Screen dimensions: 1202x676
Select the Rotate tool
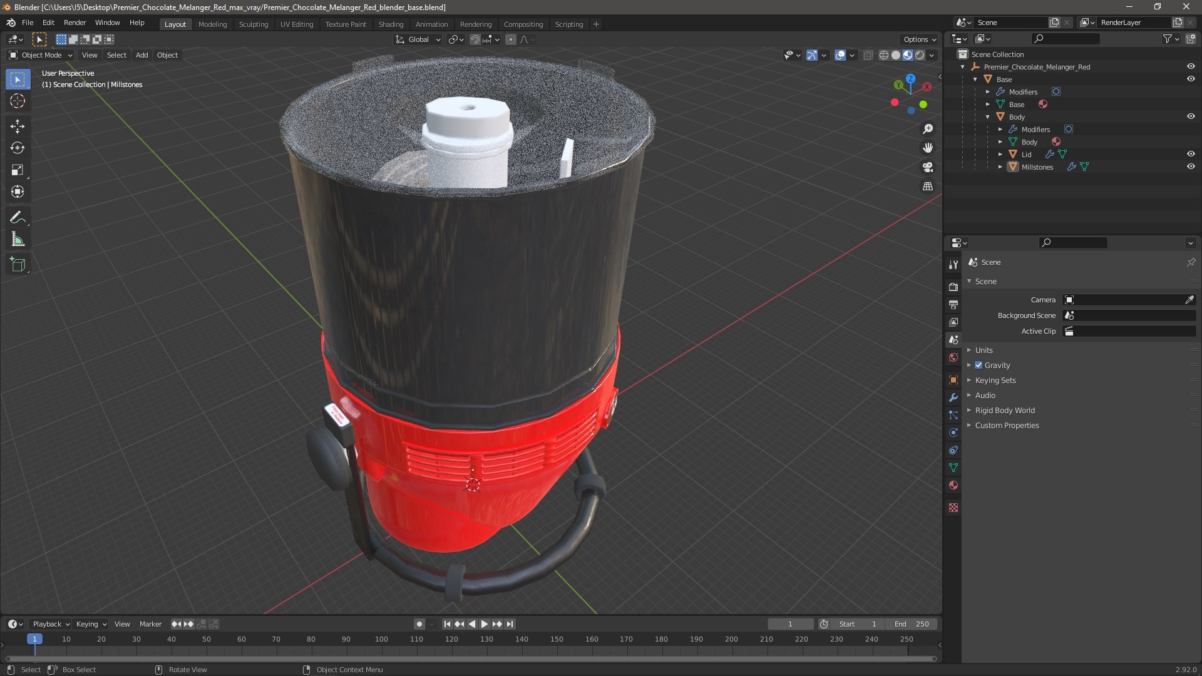[18, 148]
